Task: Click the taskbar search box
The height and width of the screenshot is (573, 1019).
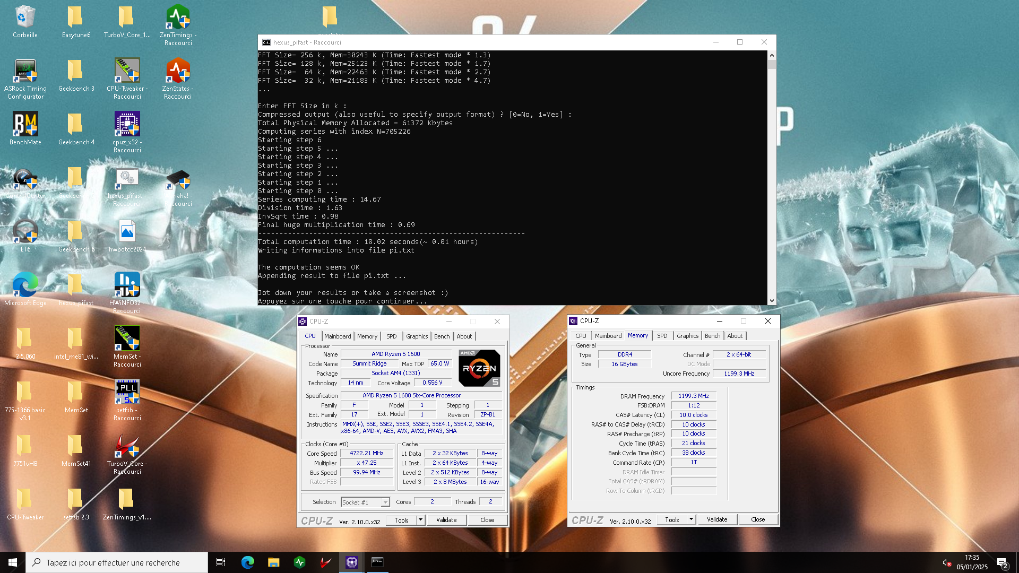Action: (117, 562)
